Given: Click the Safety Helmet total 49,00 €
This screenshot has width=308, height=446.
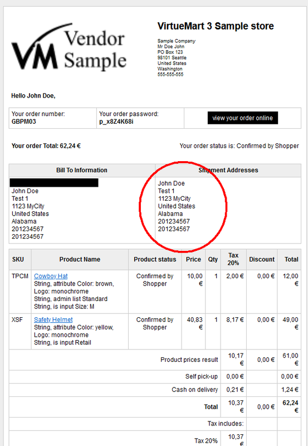Looking at the screenshot, I should [291, 323].
